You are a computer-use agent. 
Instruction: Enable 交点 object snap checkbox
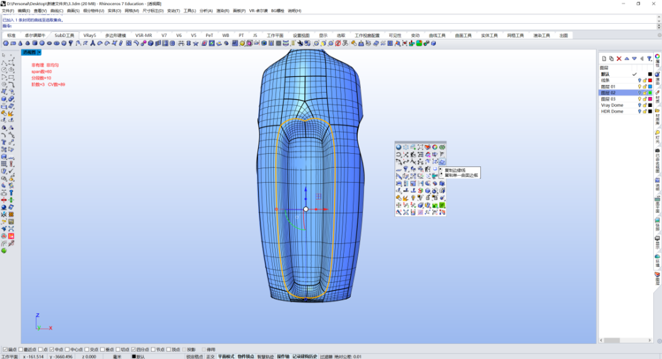[x=87, y=350]
